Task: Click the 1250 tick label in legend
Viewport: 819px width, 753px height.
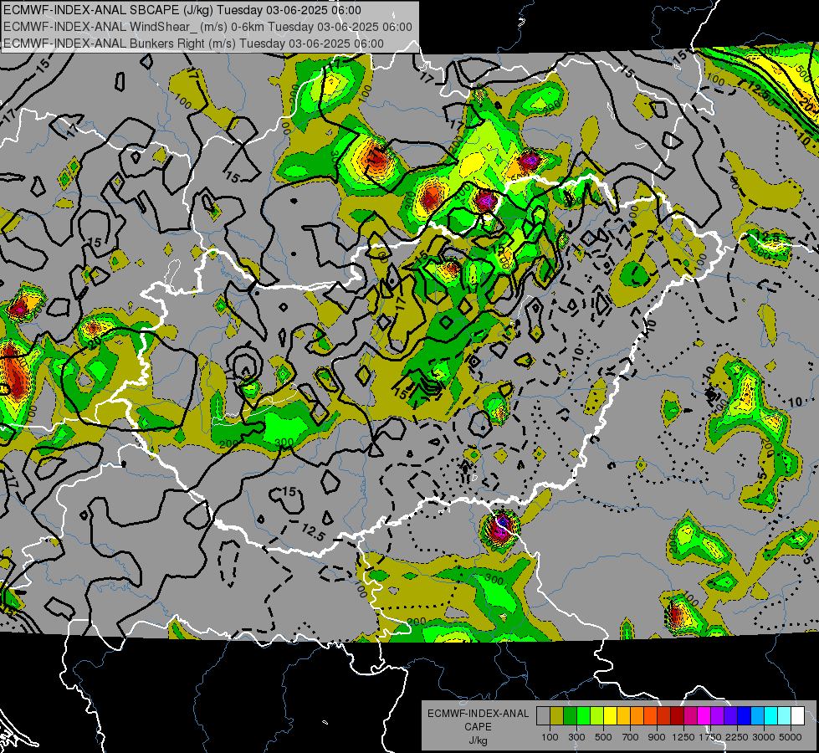Action: [683, 737]
